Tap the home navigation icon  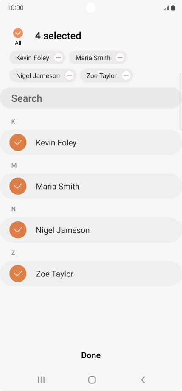(92, 380)
